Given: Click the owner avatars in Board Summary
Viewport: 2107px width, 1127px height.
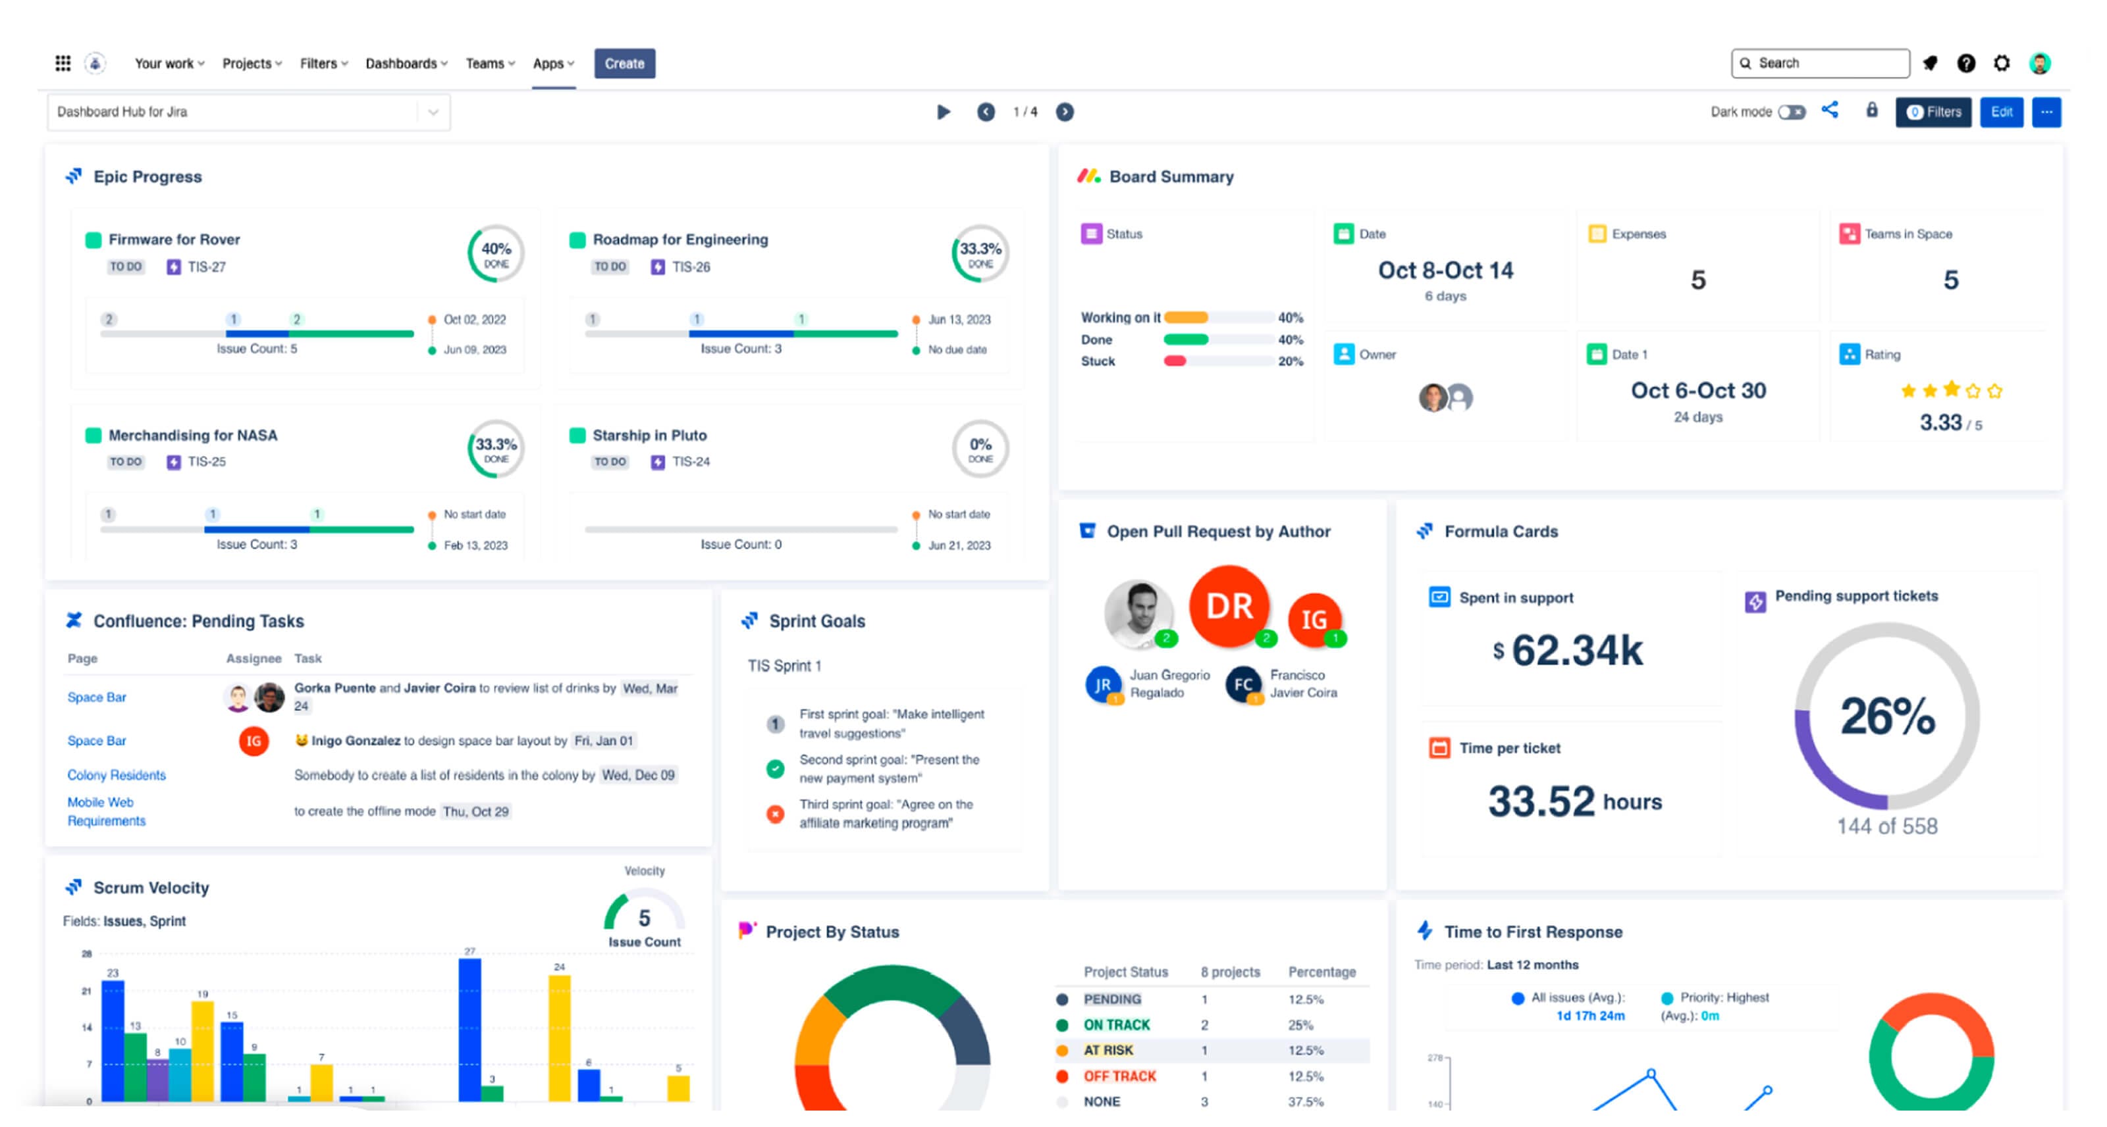Looking at the screenshot, I should click(x=1445, y=397).
